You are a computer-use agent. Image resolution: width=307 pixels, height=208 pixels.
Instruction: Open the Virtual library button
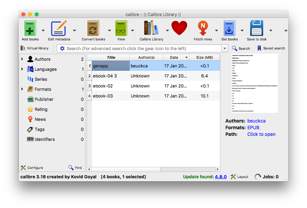tap(35, 48)
